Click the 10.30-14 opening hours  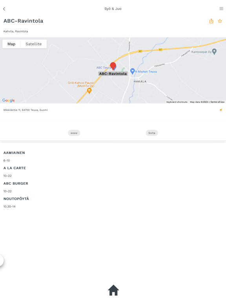pyautogui.click(x=9, y=207)
